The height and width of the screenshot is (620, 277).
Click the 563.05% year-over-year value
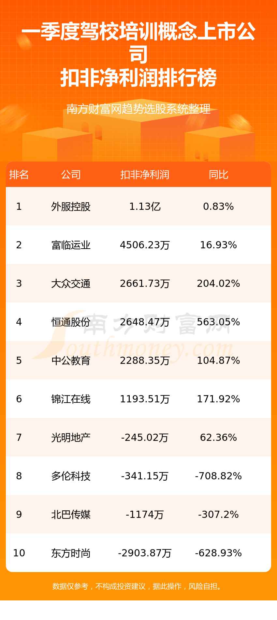tap(218, 322)
